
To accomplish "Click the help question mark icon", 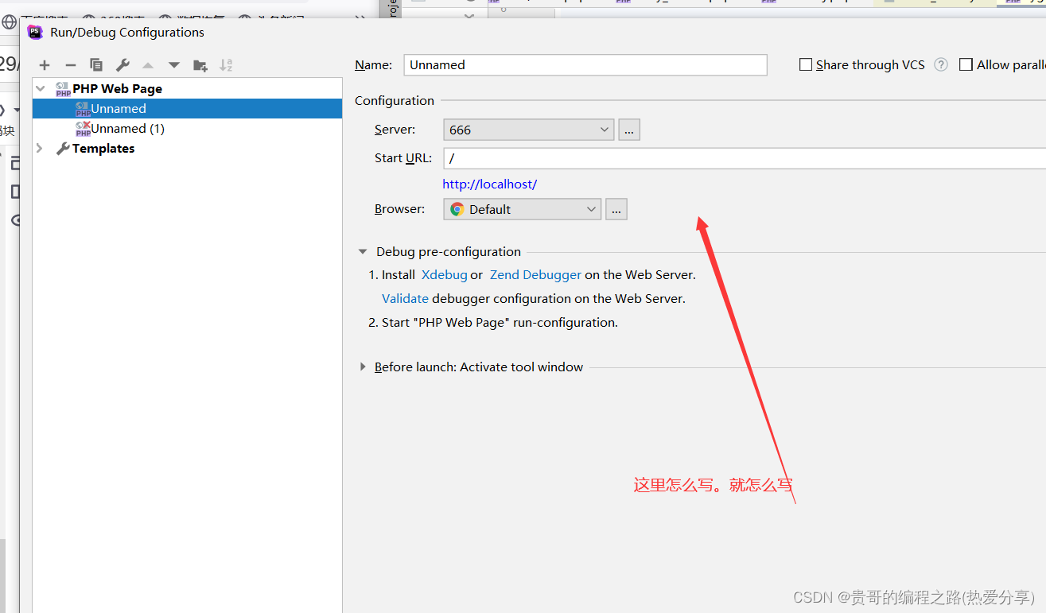I will (941, 65).
